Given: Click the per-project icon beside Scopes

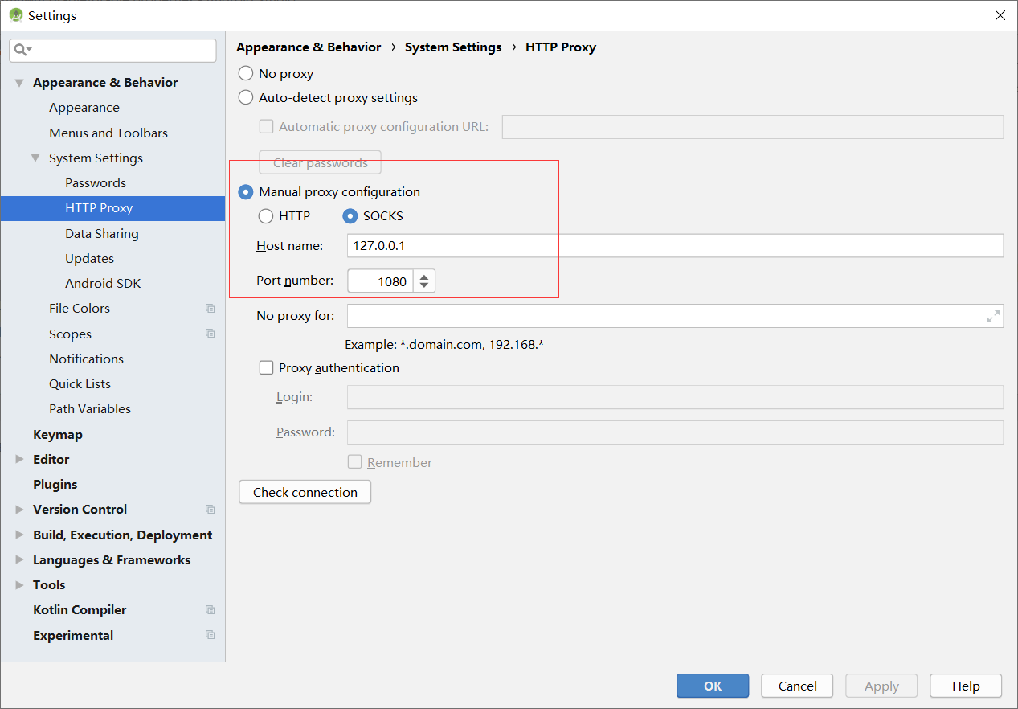Looking at the screenshot, I should tap(210, 334).
